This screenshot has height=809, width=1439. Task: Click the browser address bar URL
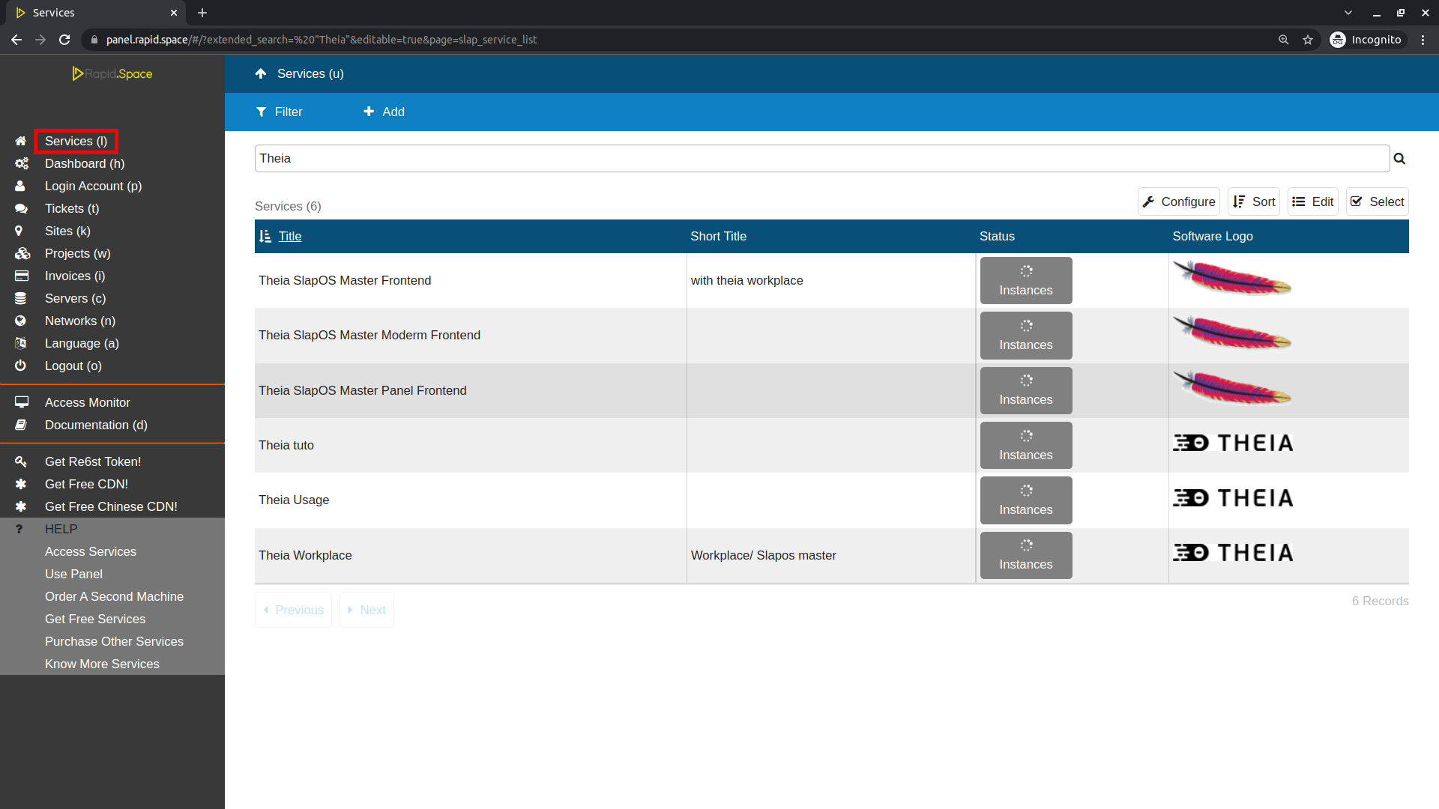(321, 40)
